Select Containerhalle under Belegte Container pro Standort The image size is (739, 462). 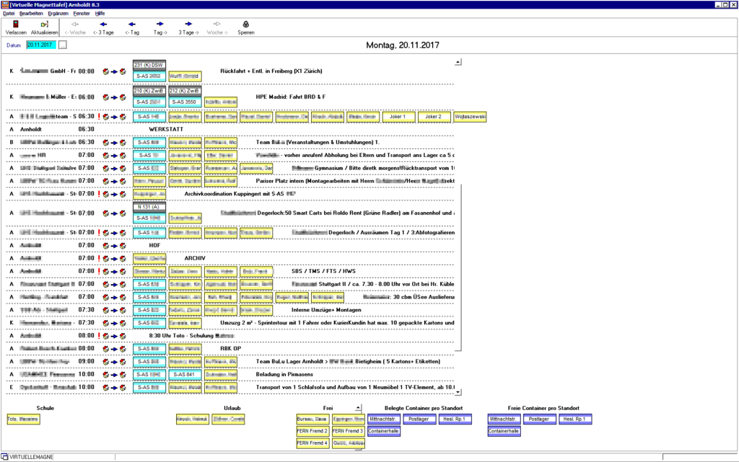pos(384,432)
